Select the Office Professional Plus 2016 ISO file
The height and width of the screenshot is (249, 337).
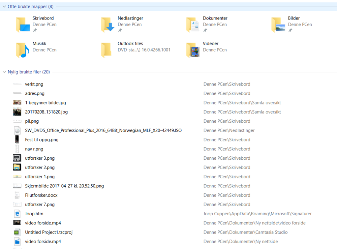click(103, 130)
